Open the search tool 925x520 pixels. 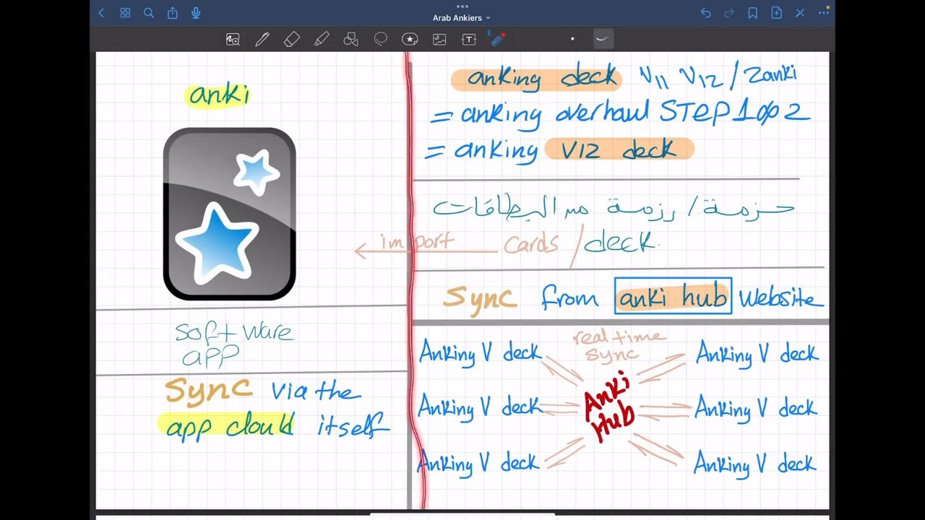click(x=149, y=13)
